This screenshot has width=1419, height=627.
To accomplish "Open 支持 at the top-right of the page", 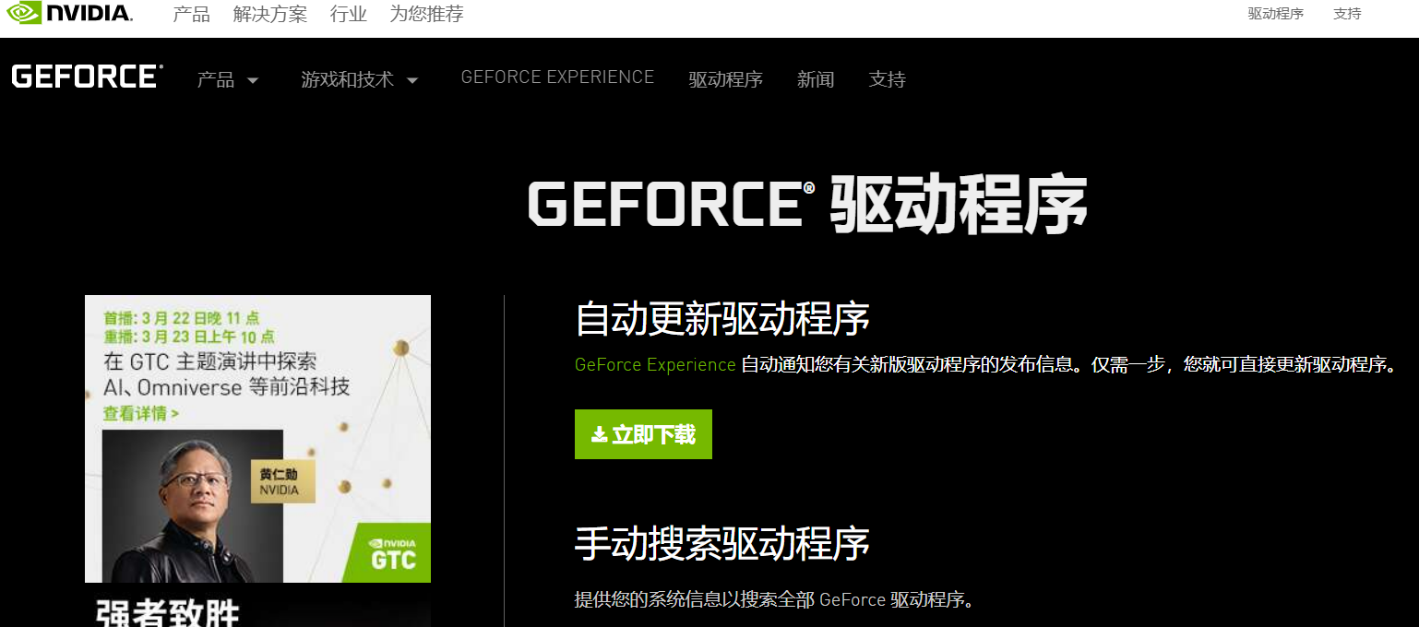I will coord(1348,13).
